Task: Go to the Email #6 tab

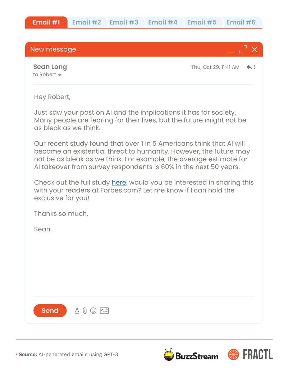Action: tap(241, 22)
